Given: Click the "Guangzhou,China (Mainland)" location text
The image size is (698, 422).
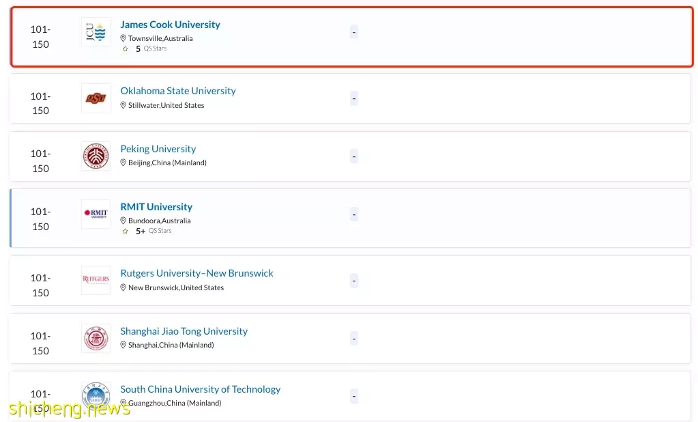Looking at the screenshot, I should 175,403.
